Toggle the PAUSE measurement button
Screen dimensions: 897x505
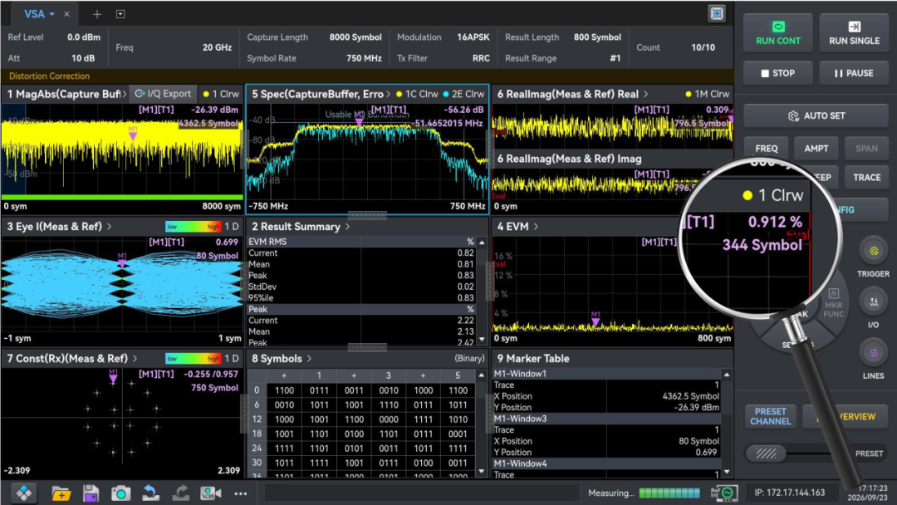coord(854,73)
